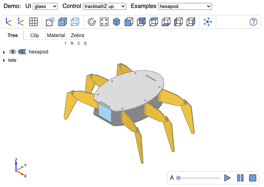Open the Control trackball/Z up dropdown
The width and height of the screenshot is (264, 187).
point(105,7)
